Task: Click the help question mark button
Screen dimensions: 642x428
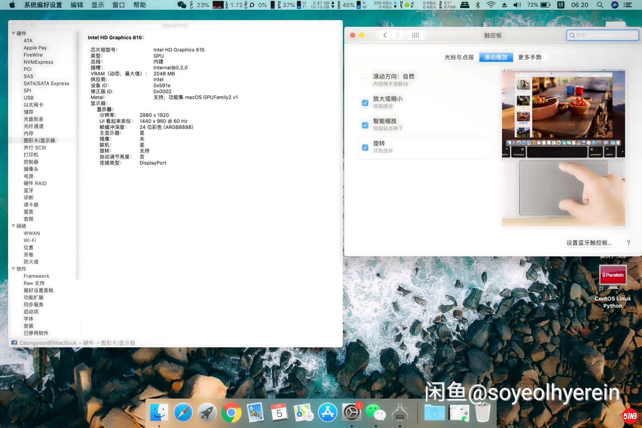Action: pos(628,243)
